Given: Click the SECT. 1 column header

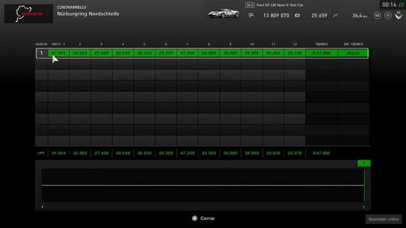Looking at the screenshot, I should (58, 44).
